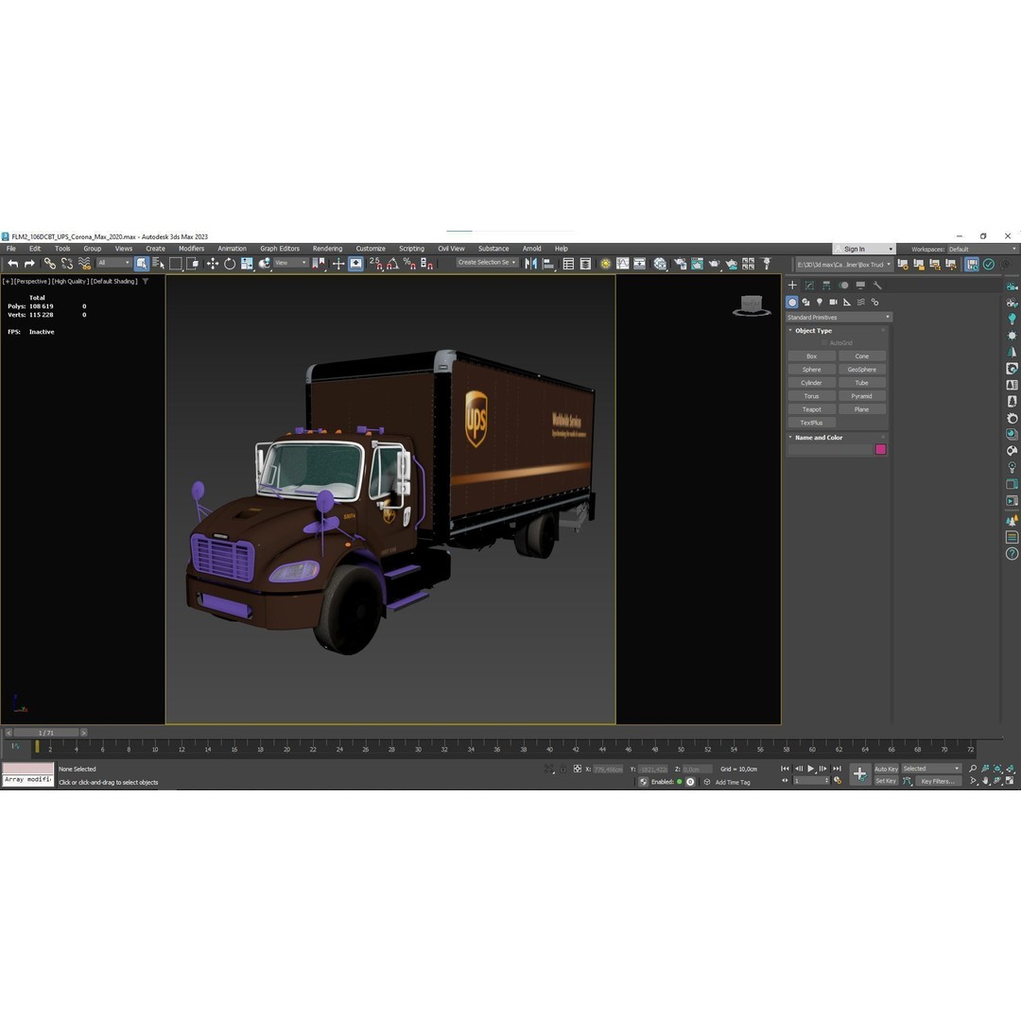Open the Scripting menu
Viewport: 1021px width, 1021px height.
411,249
